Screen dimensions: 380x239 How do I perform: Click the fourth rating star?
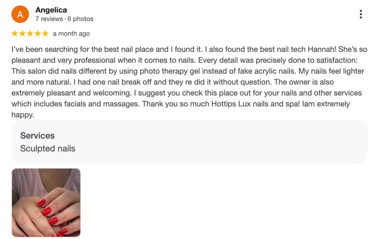(38, 34)
